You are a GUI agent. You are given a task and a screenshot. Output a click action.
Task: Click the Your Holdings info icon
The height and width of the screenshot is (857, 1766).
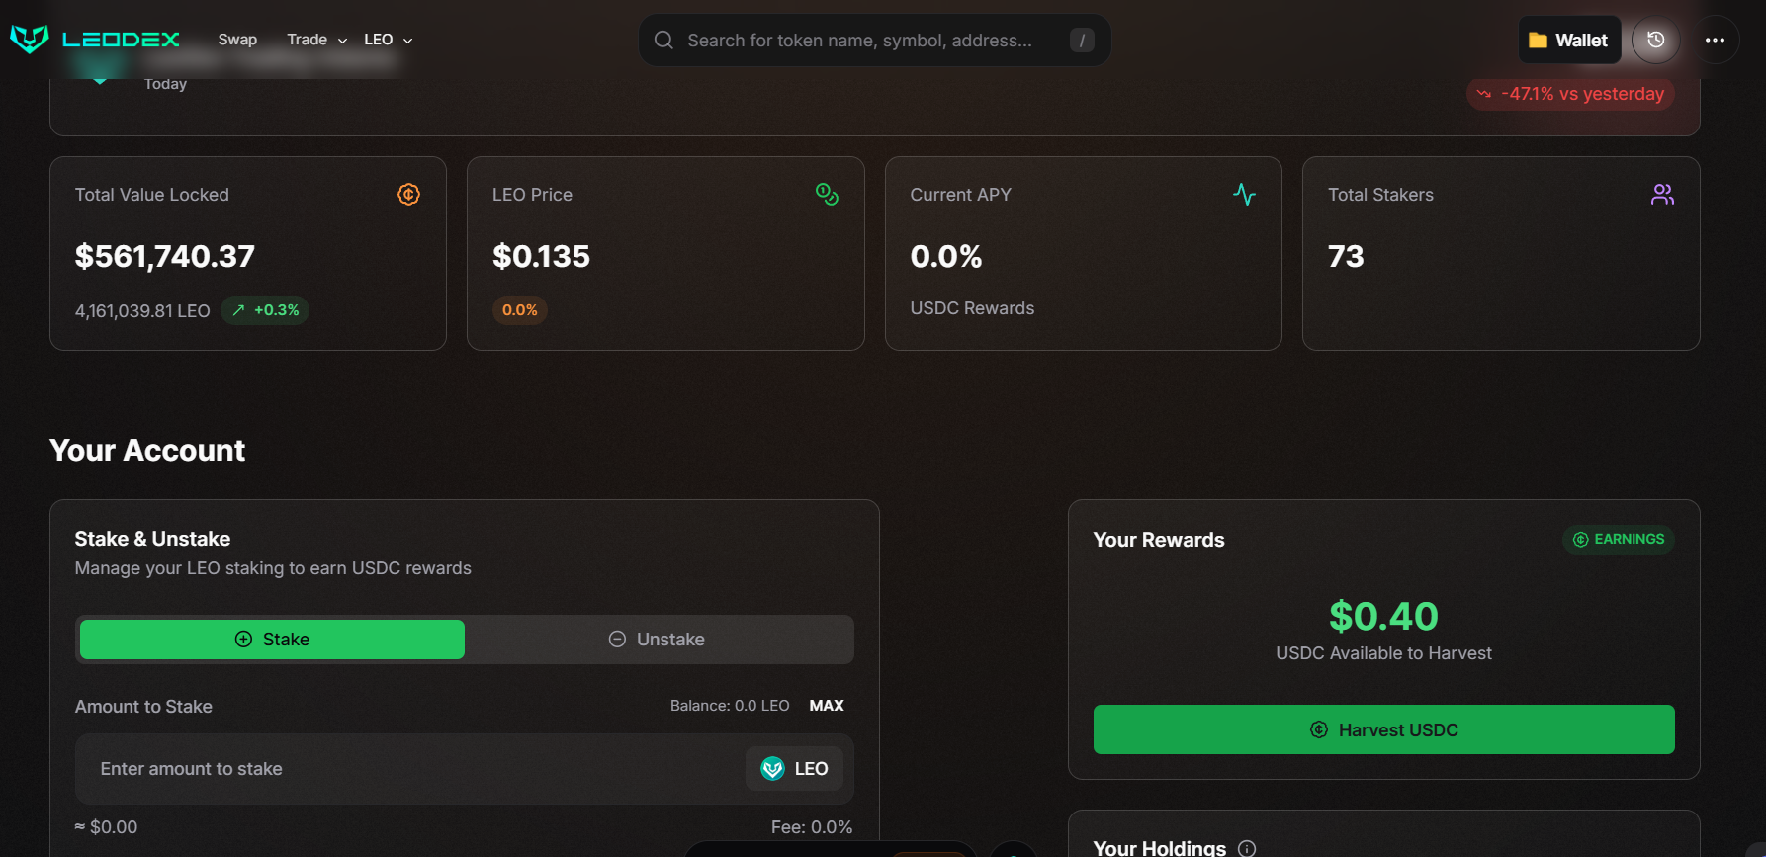(x=1247, y=848)
